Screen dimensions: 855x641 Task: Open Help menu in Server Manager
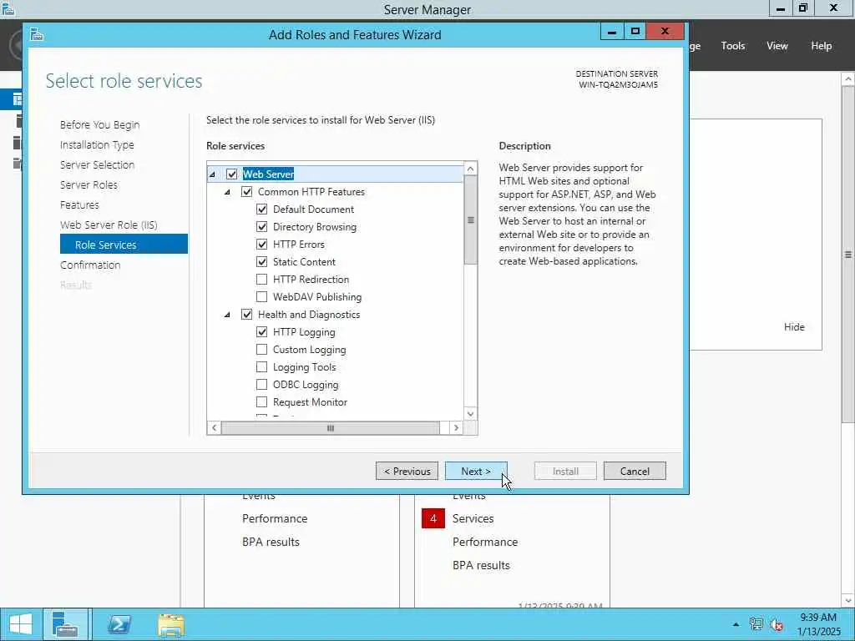822,46
